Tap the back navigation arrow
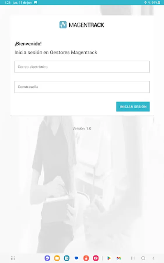 (154, 258)
